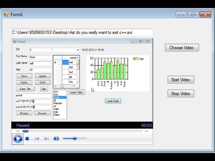Click the video file path text box

tap(82, 33)
